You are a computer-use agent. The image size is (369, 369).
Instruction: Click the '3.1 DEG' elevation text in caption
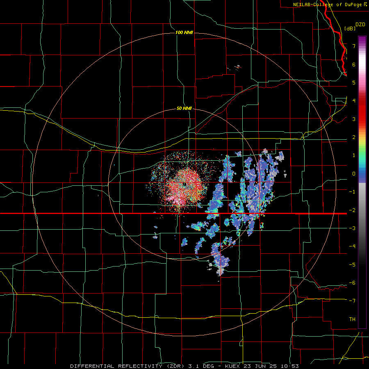(201, 366)
